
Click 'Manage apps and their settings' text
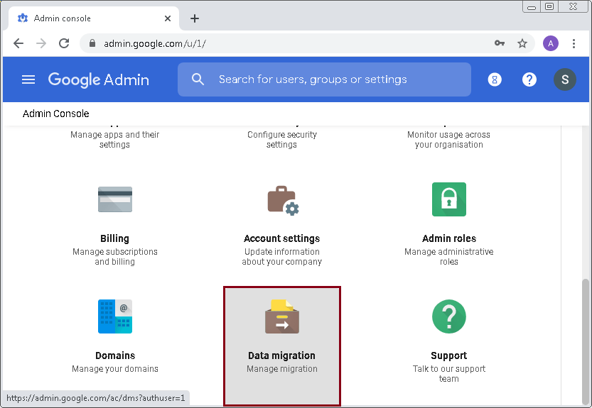[115, 140]
